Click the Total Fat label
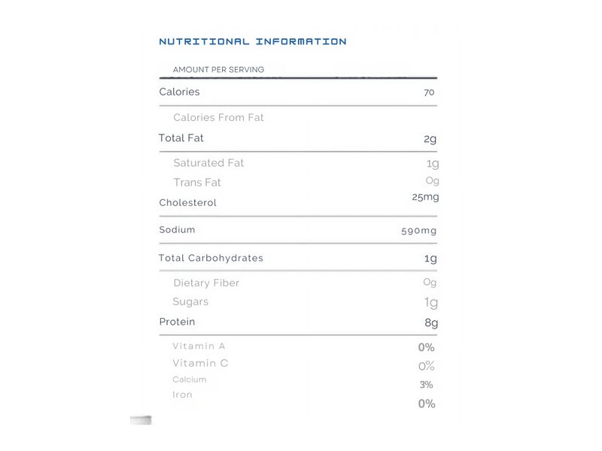Viewport: 602px width, 451px height. coord(181,138)
